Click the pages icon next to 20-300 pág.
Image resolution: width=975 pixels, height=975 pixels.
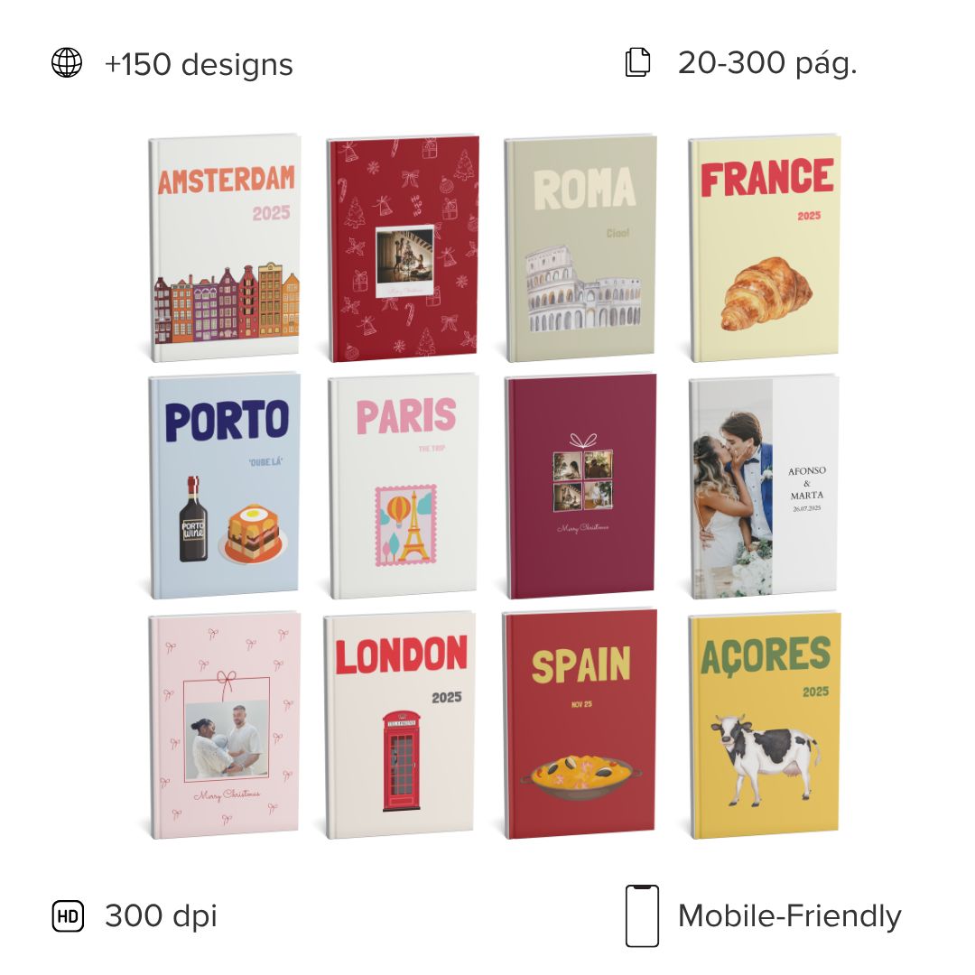point(637,62)
